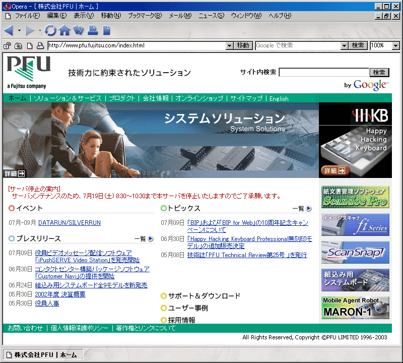Expand the Google search field dropdown
403x363 pixels.
(x=344, y=46)
